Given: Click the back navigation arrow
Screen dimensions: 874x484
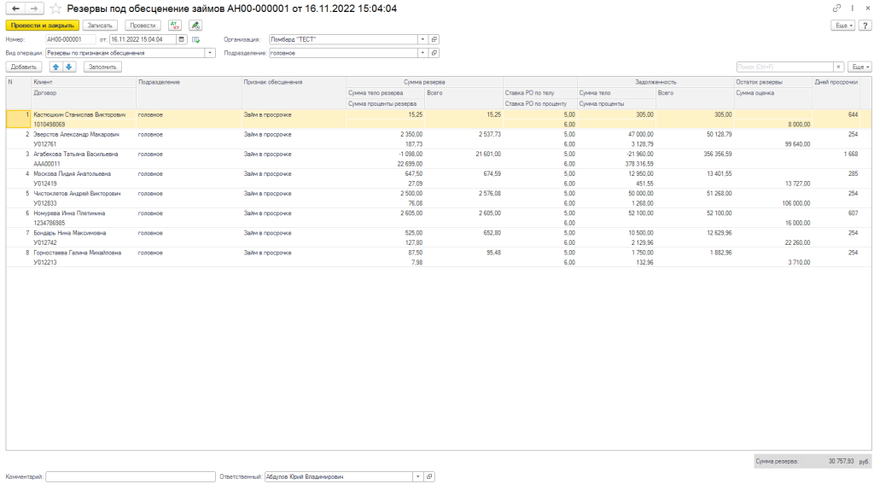Looking at the screenshot, I should tap(15, 8).
